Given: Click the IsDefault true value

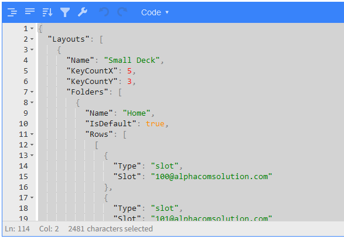Looking at the screenshot, I should 155,123.
